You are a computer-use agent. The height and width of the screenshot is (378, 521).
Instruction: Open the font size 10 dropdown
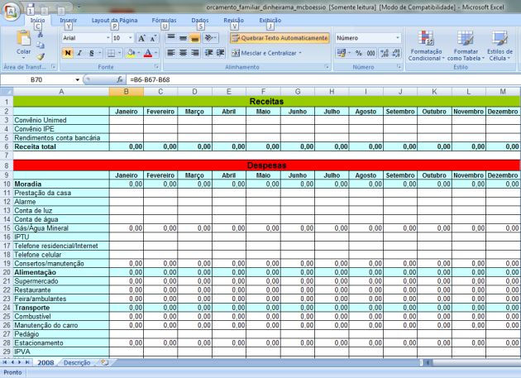(x=131, y=38)
